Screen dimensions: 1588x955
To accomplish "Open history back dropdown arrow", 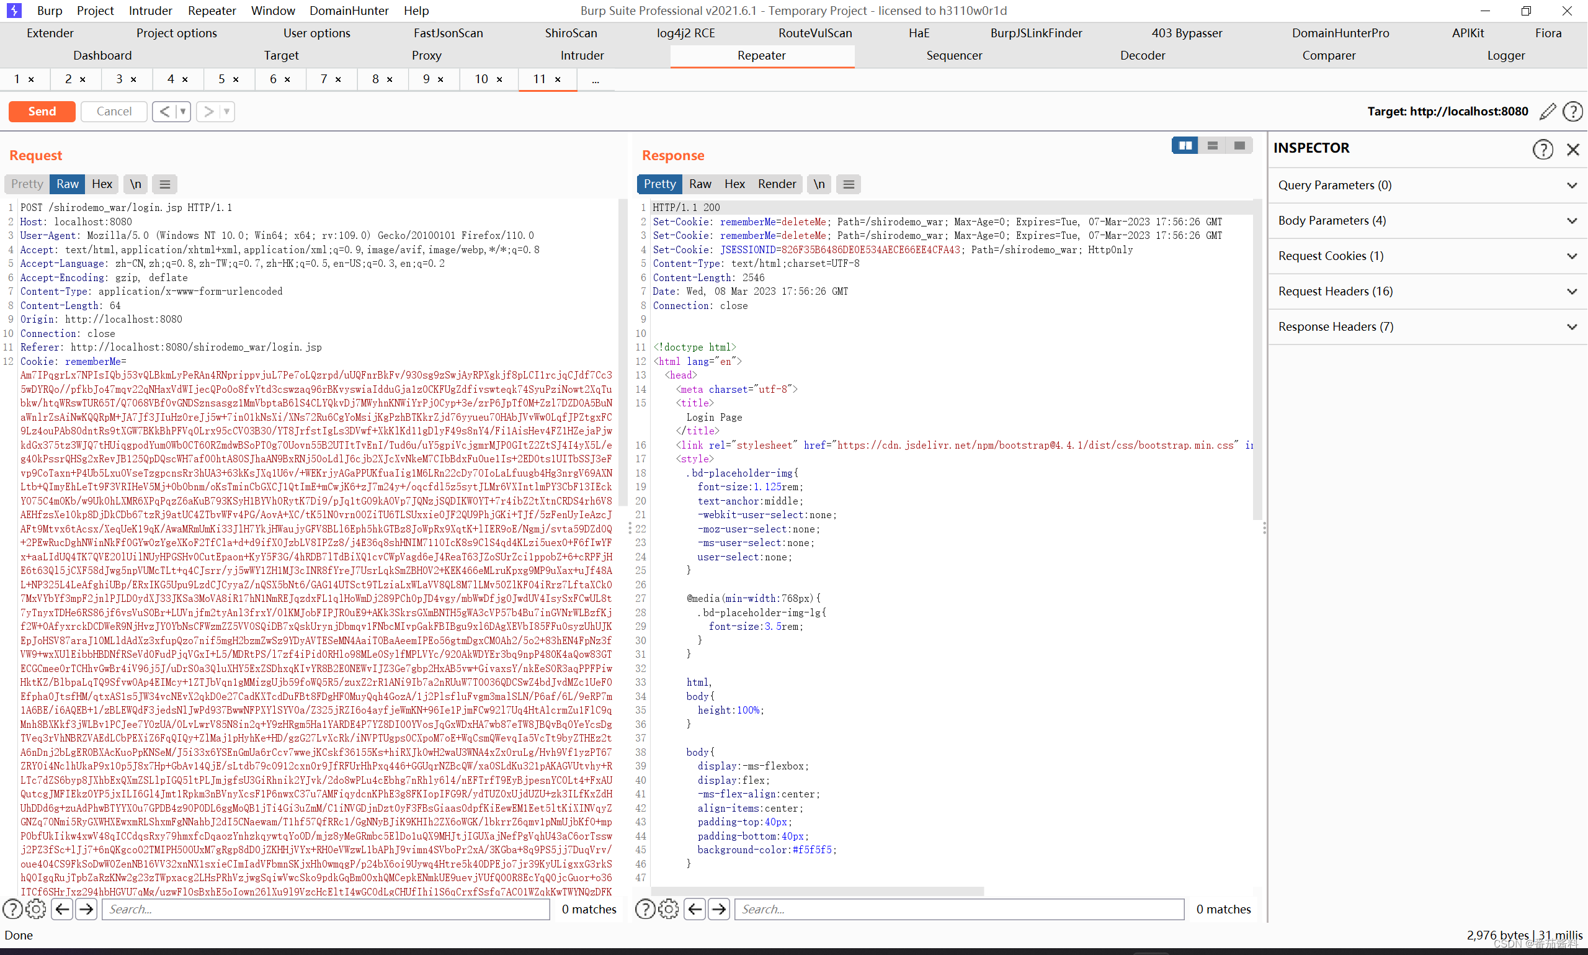I will coord(184,111).
